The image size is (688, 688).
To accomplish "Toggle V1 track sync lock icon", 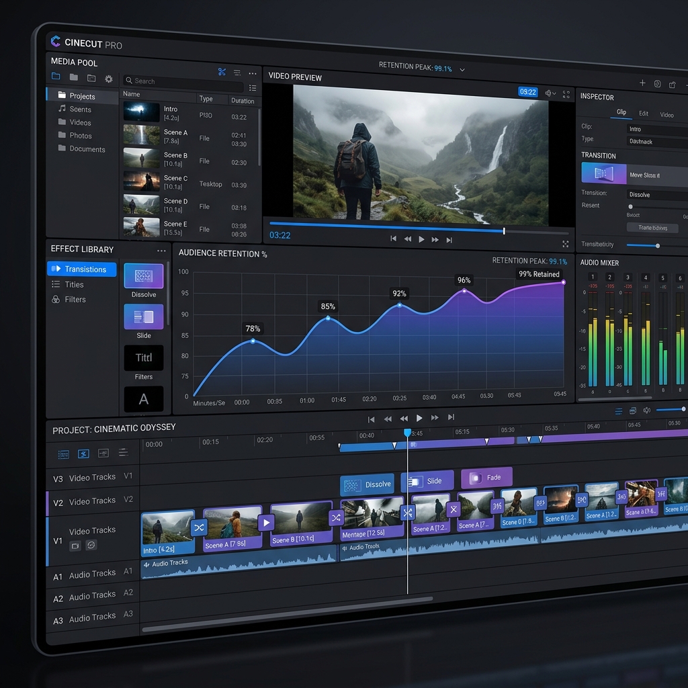I will (91, 545).
